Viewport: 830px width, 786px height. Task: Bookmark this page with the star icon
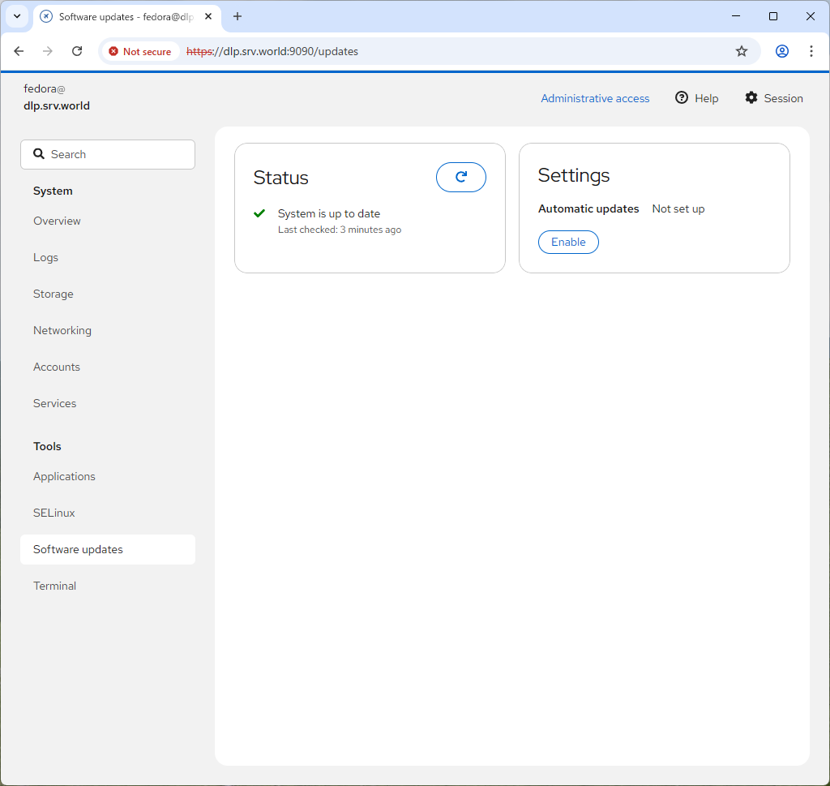click(x=741, y=51)
